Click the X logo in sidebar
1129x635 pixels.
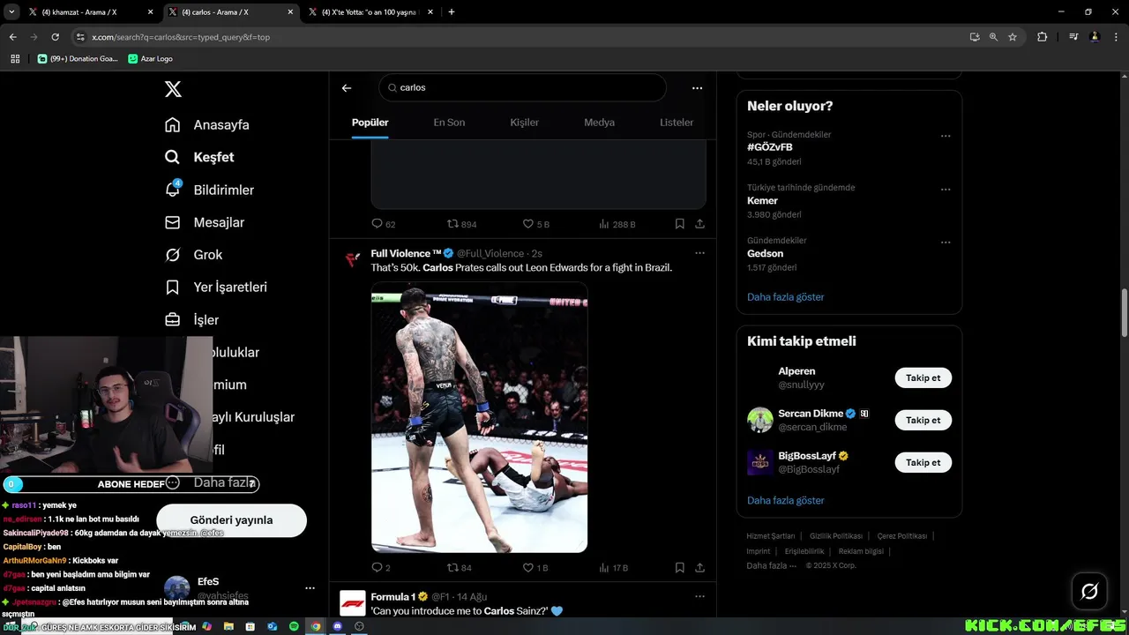click(x=173, y=89)
